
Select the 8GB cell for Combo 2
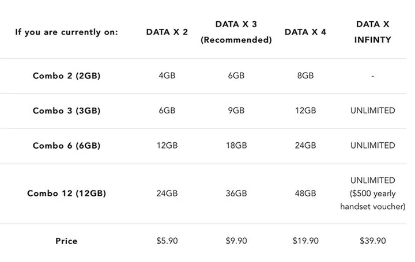pos(305,75)
